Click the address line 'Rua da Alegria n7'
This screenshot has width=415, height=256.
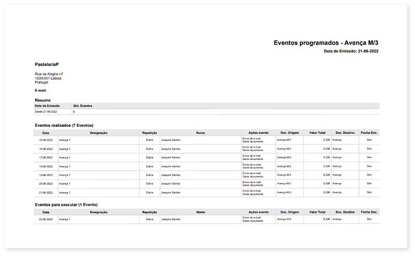point(49,74)
